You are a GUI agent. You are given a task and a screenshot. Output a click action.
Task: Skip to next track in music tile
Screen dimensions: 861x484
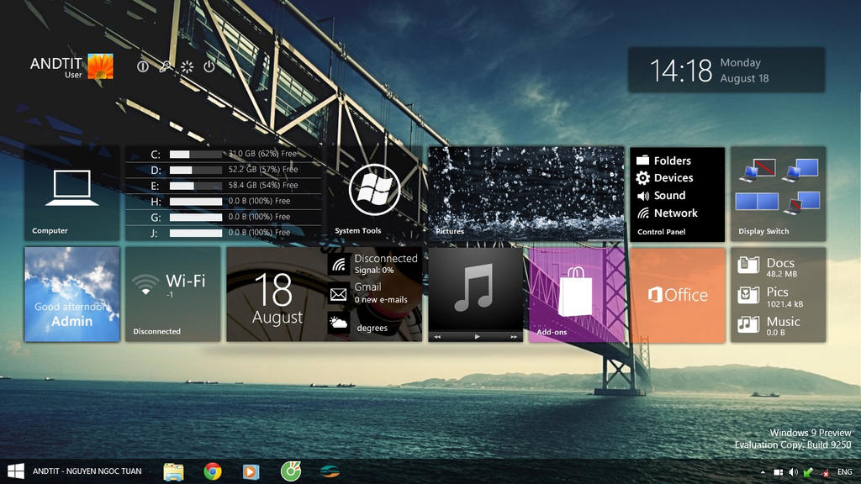click(514, 337)
